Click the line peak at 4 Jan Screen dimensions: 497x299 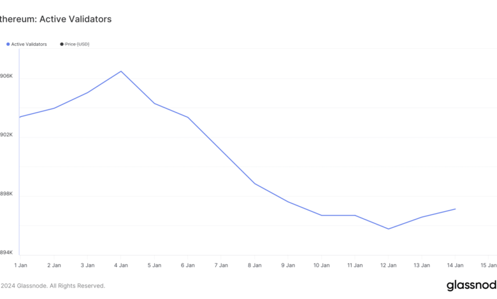coord(121,71)
